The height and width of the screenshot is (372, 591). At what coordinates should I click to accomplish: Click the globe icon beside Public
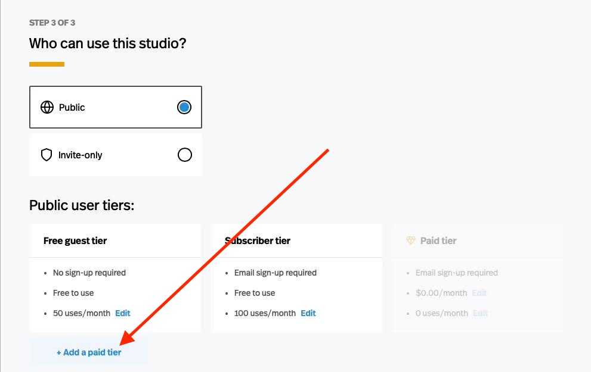[47, 108]
